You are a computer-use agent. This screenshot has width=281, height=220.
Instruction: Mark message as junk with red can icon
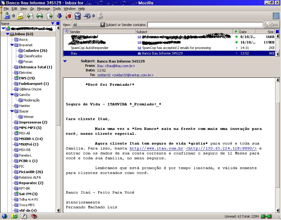click(x=69, y=16)
